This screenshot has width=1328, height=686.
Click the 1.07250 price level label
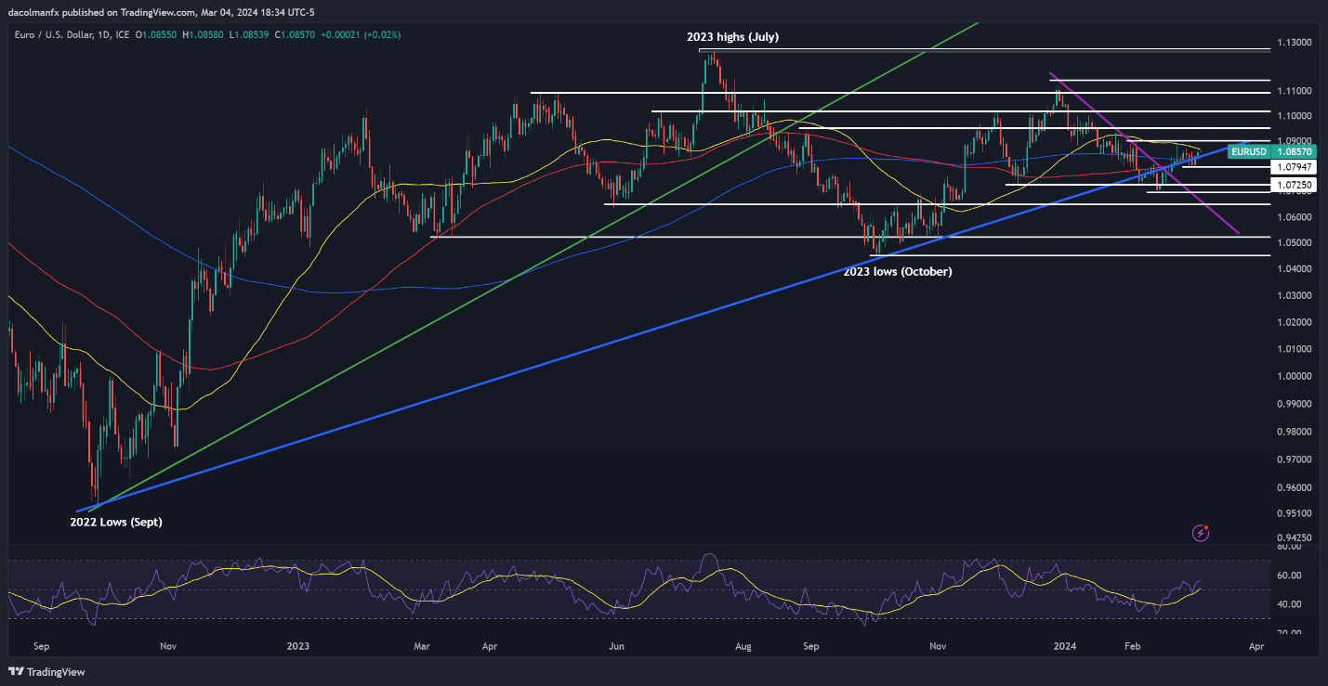coord(1295,186)
